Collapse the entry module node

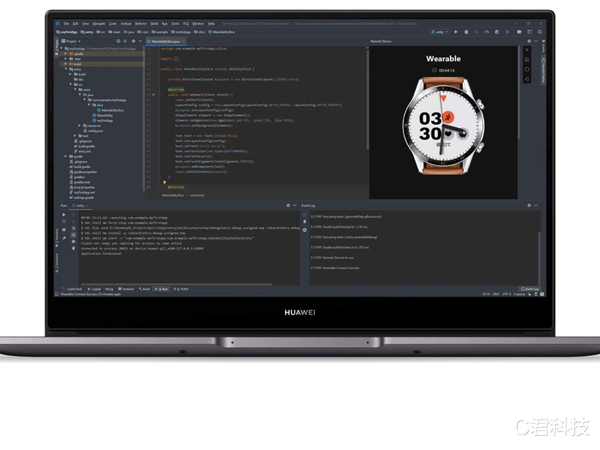click(65, 69)
